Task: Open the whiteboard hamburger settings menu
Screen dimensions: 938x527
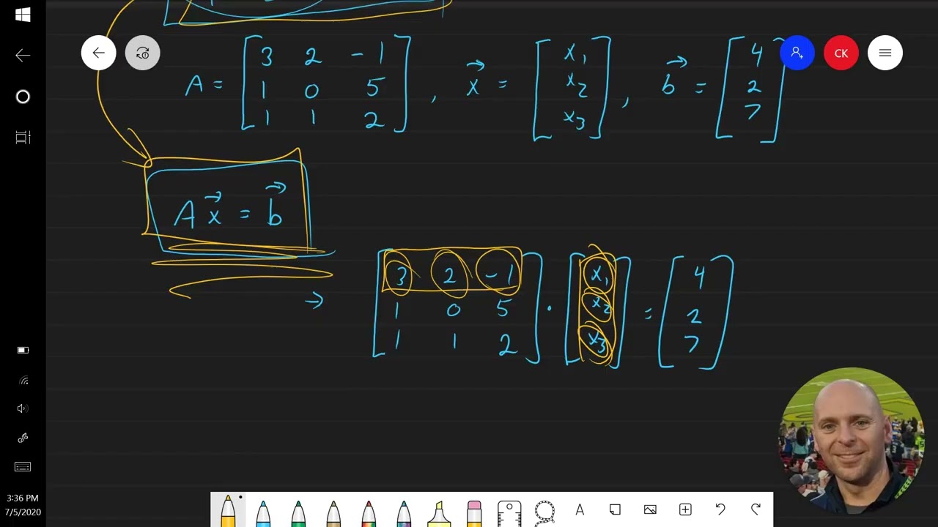Action: (x=885, y=53)
